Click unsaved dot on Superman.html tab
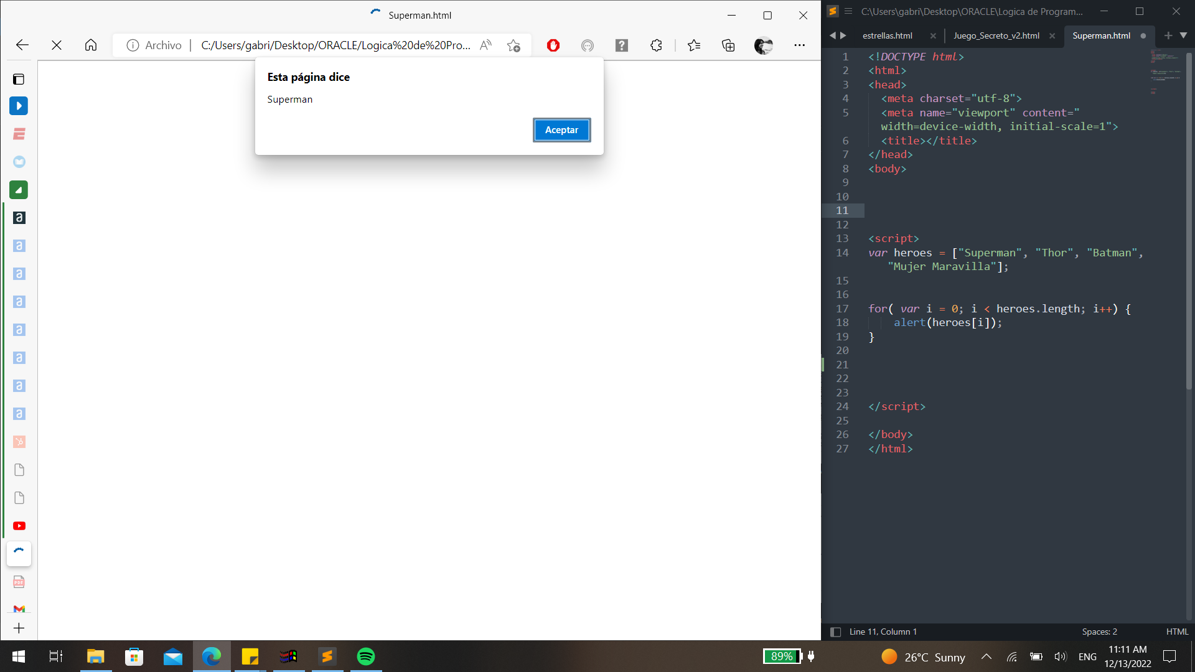Image resolution: width=1195 pixels, height=672 pixels. pos(1143,36)
